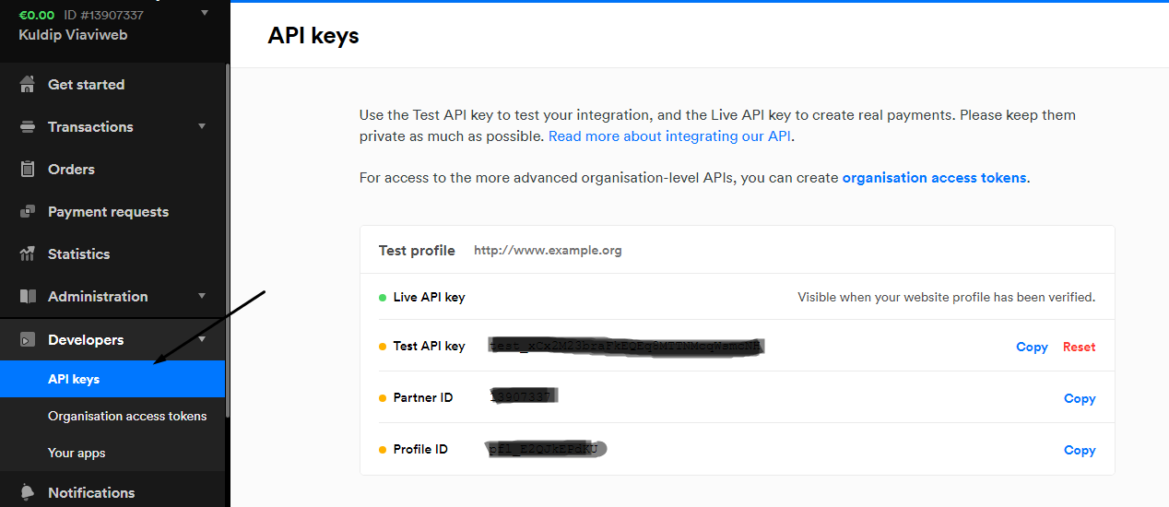Select API keys in the sidebar
Image resolution: width=1169 pixels, height=507 pixels.
click(x=74, y=379)
